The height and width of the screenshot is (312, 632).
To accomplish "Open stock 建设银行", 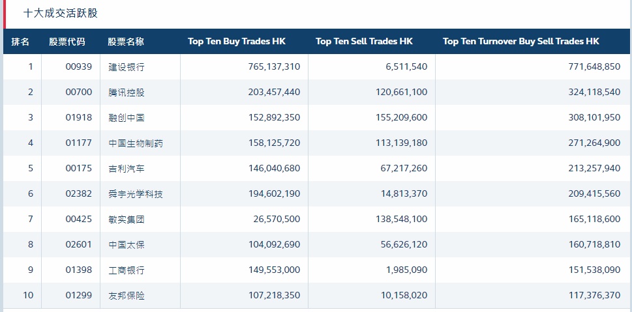I will point(127,67).
